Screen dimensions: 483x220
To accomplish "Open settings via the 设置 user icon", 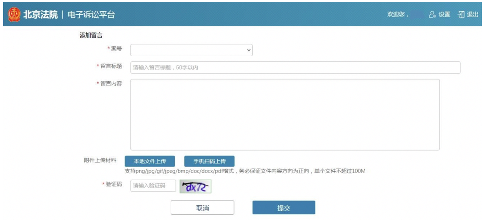I will [x=432, y=15].
